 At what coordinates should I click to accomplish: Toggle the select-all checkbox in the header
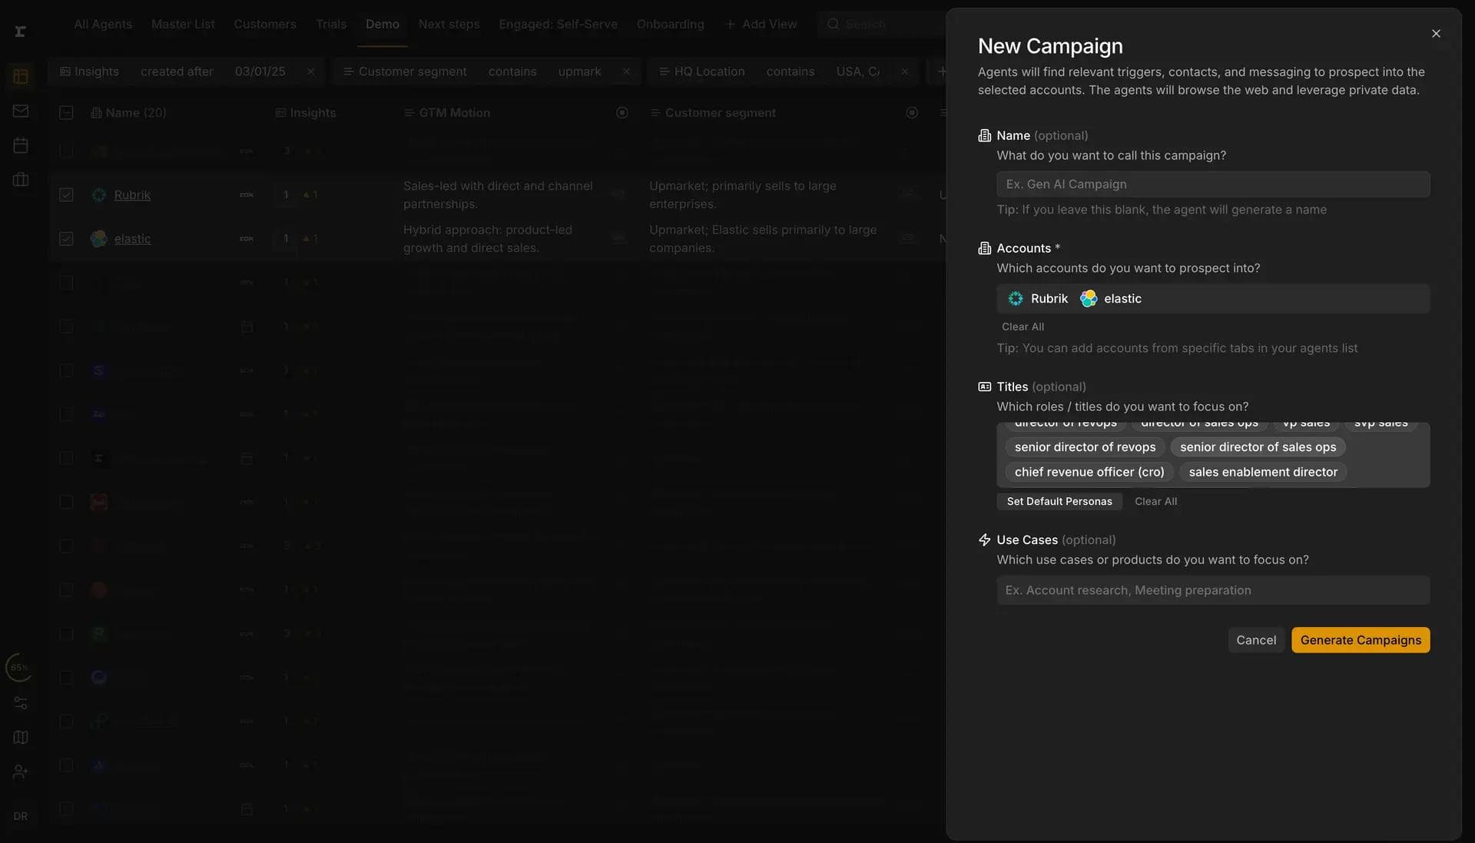pos(66,111)
